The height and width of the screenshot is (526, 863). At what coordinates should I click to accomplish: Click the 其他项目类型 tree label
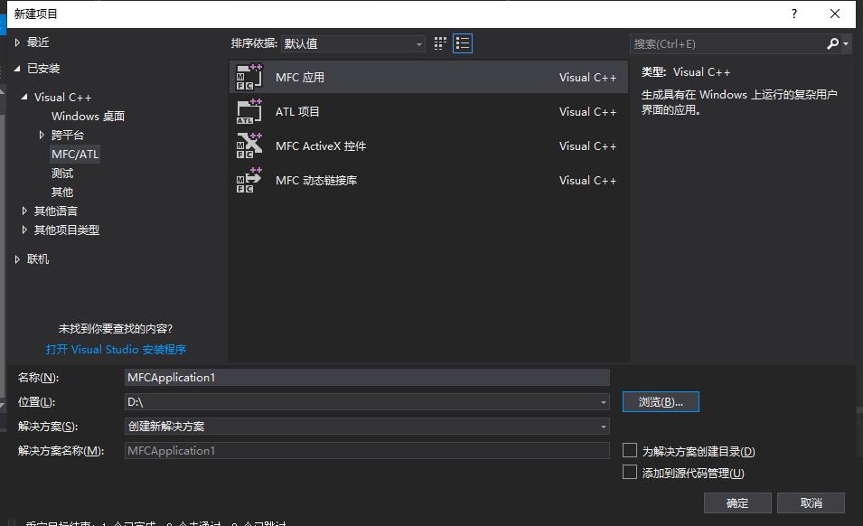click(x=67, y=230)
